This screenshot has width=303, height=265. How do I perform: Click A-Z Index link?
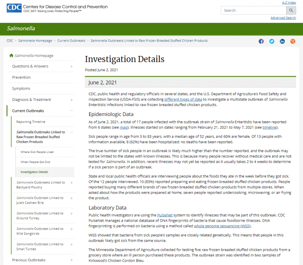click(289, 3)
